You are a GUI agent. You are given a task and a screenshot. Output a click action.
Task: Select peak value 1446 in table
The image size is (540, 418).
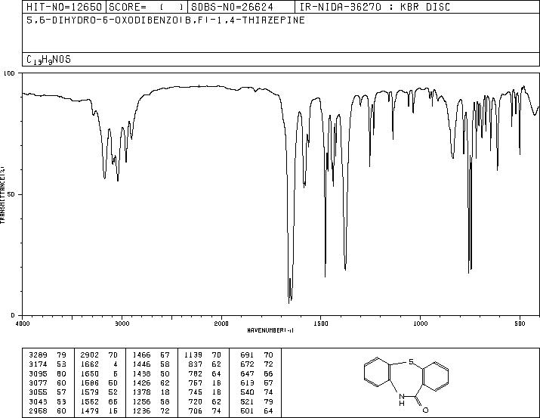(x=141, y=364)
